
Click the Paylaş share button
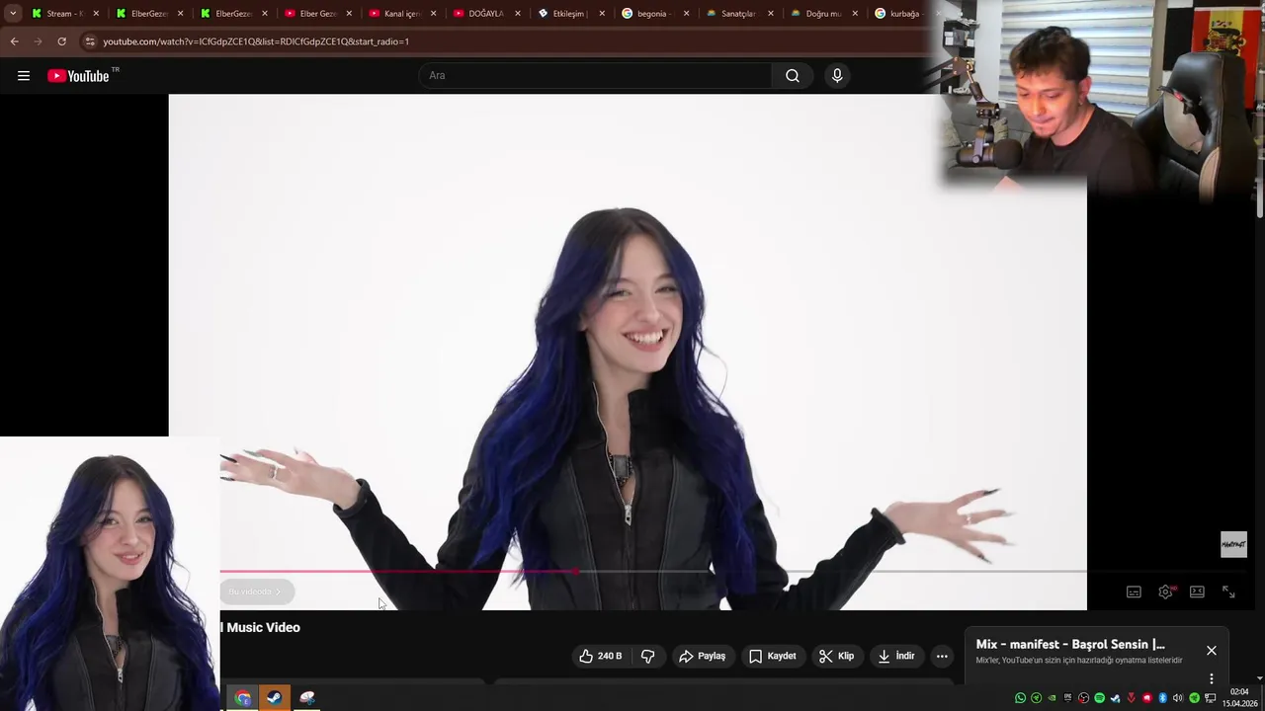(703, 656)
